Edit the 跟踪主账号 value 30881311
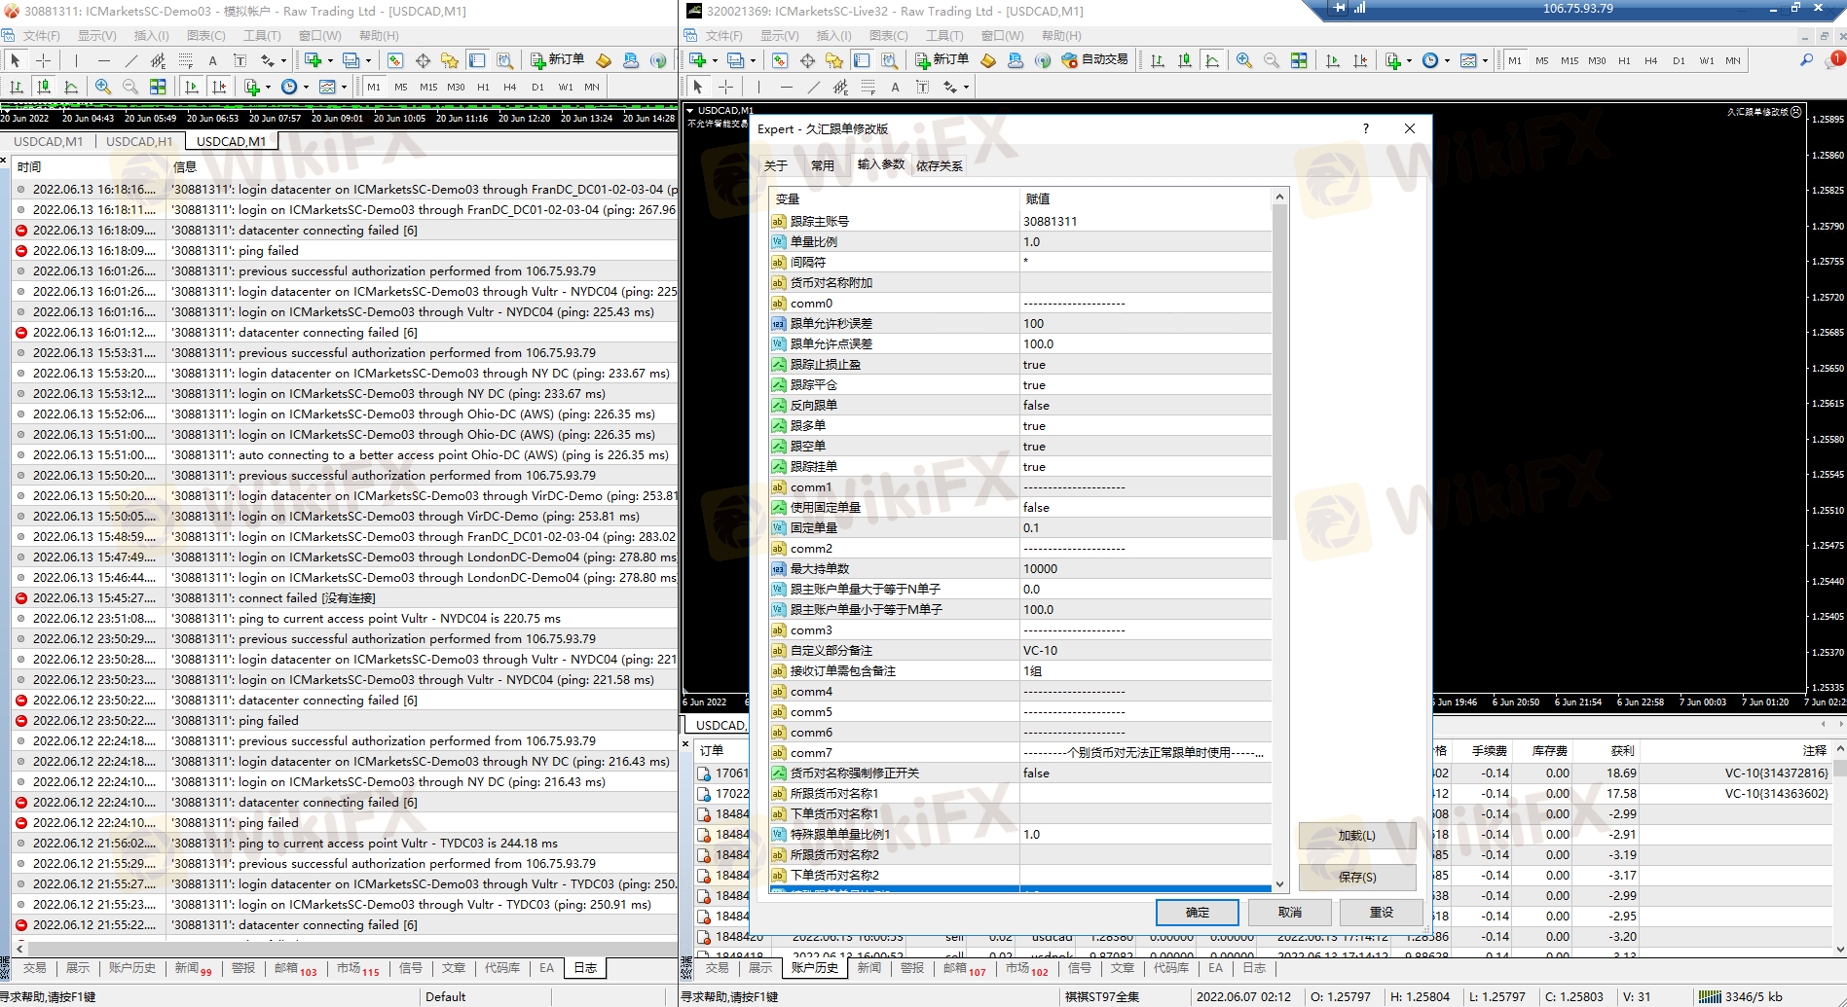The width and height of the screenshot is (1847, 1007). pos(1145,221)
